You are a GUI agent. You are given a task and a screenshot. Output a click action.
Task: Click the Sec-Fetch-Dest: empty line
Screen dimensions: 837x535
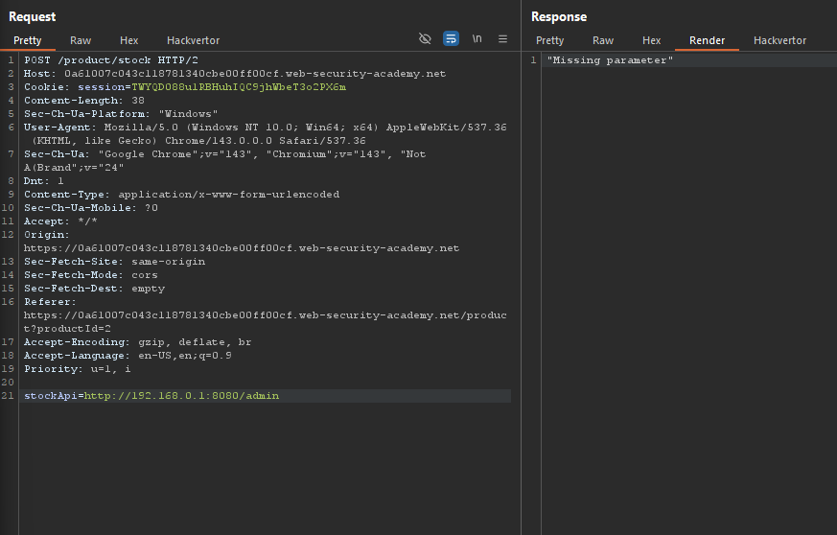[x=95, y=289]
